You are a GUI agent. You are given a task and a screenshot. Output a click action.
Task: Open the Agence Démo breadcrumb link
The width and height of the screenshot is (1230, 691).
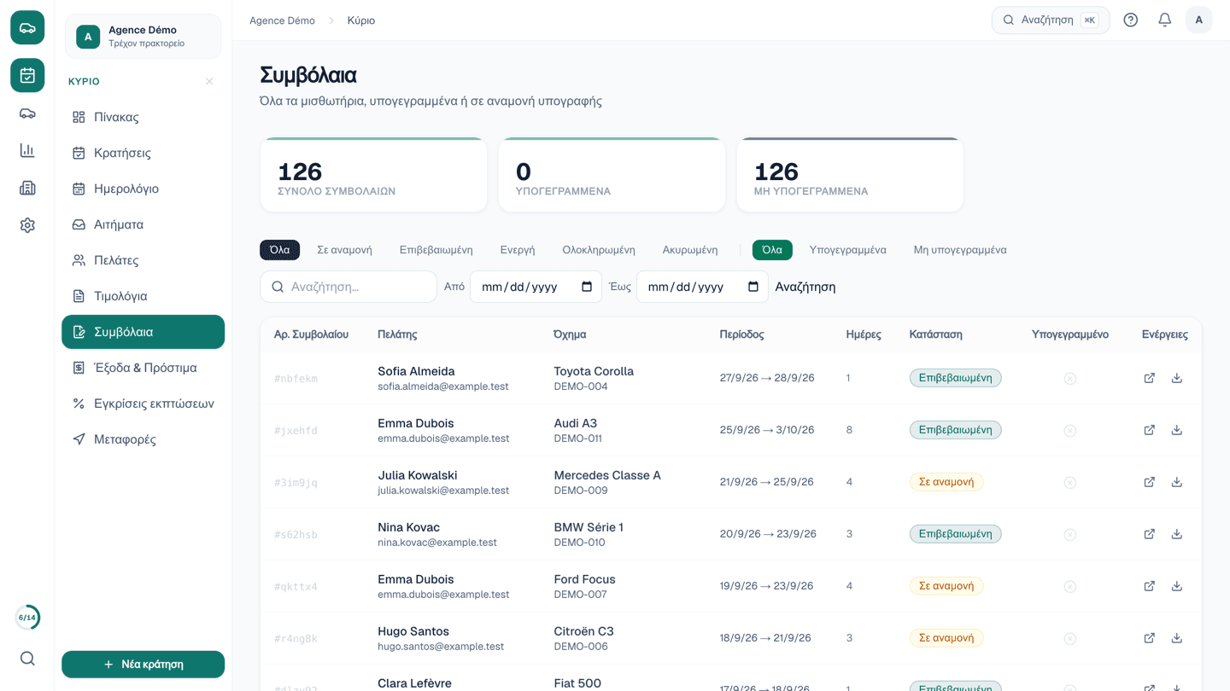[x=282, y=20]
